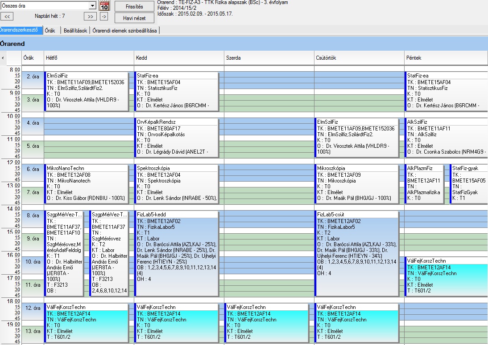
Task: Open the calendar date picker icon
Action: click(x=104, y=6)
